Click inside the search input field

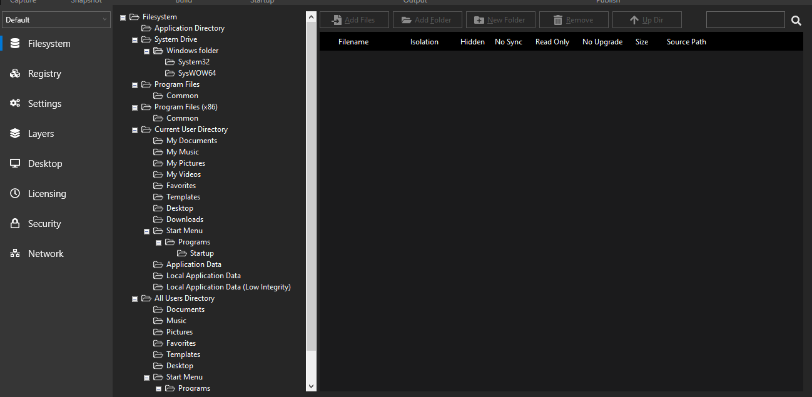[744, 19]
